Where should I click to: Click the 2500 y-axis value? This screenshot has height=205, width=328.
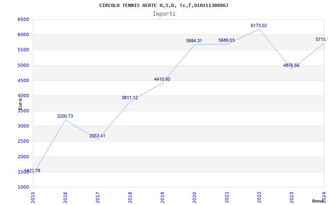point(23,141)
